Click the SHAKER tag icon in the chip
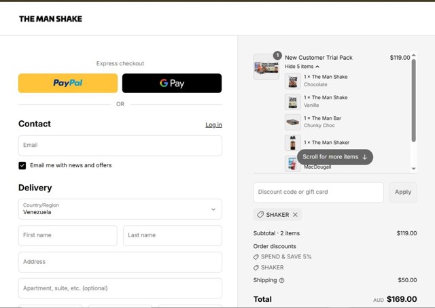The height and width of the screenshot is (308, 435). pyautogui.click(x=260, y=215)
